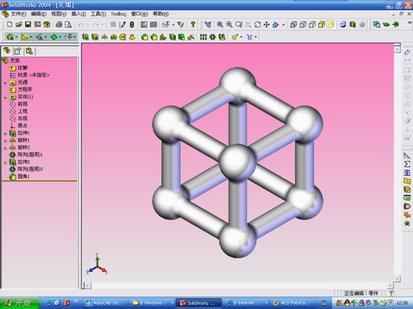The image size is (413, 309).
Task: Open the Curves dropdown arrow
Action: point(256,37)
